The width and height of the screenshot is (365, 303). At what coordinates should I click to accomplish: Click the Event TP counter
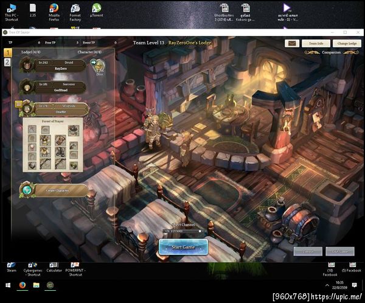point(100,43)
